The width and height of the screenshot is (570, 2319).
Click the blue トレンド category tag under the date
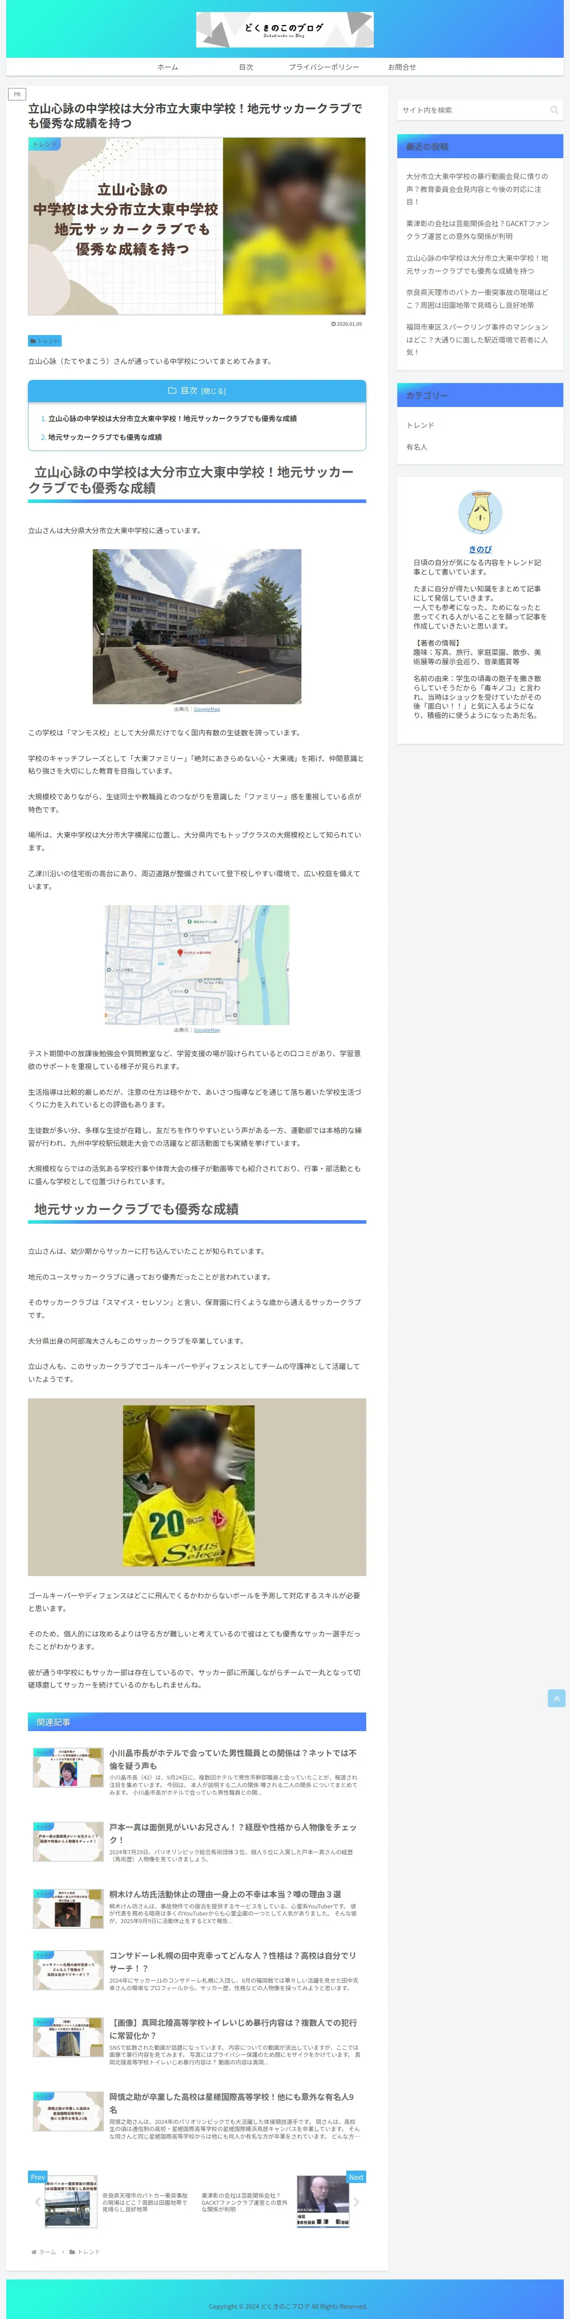pyautogui.click(x=45, y=341)
